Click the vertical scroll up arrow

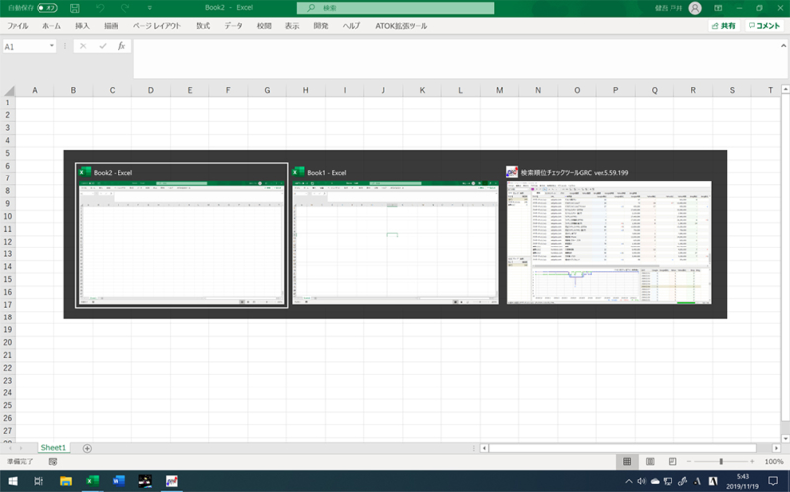(785, 89)
